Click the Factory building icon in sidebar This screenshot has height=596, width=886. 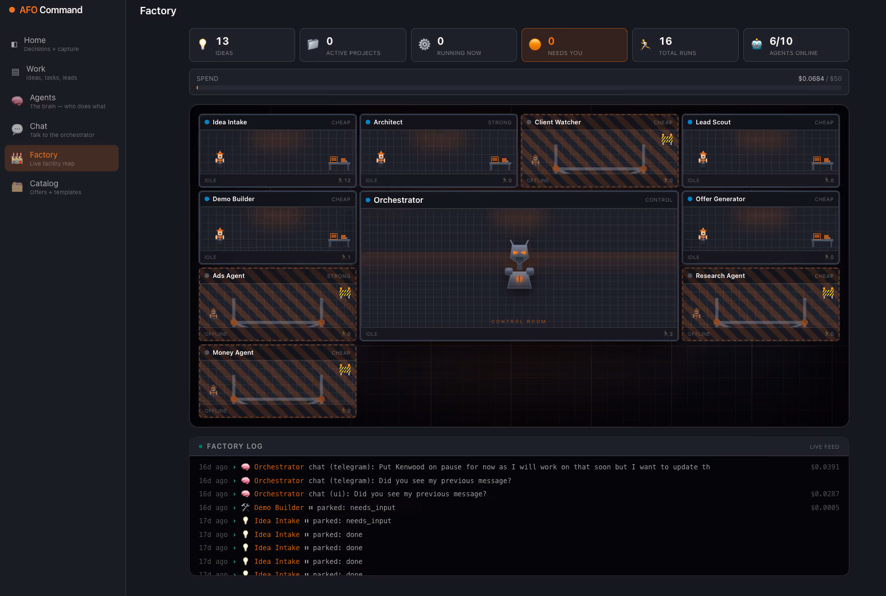point(17,158)
